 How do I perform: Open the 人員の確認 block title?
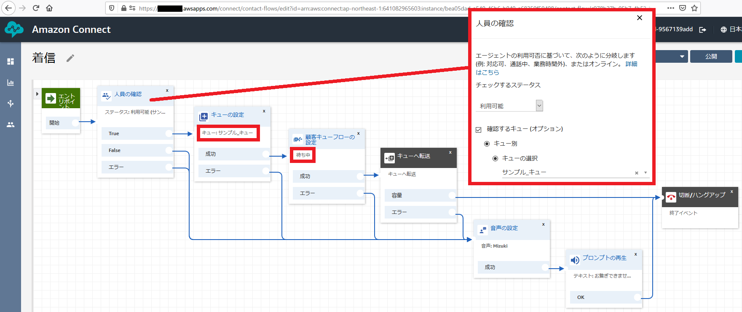pos(128,94)
